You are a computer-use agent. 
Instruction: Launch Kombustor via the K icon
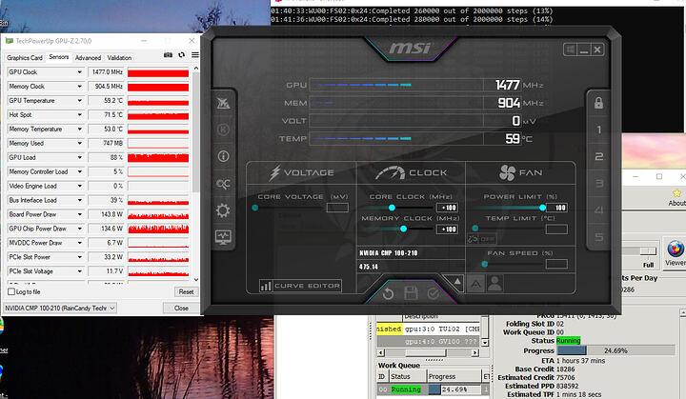click(223, 130)
